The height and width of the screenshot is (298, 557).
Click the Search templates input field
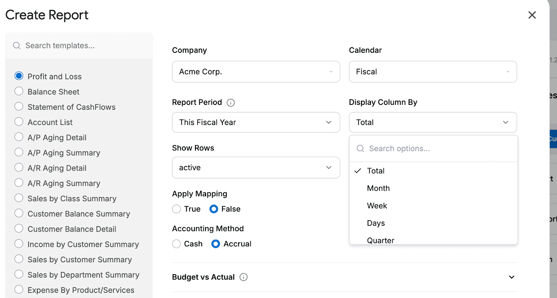(84, 46)
